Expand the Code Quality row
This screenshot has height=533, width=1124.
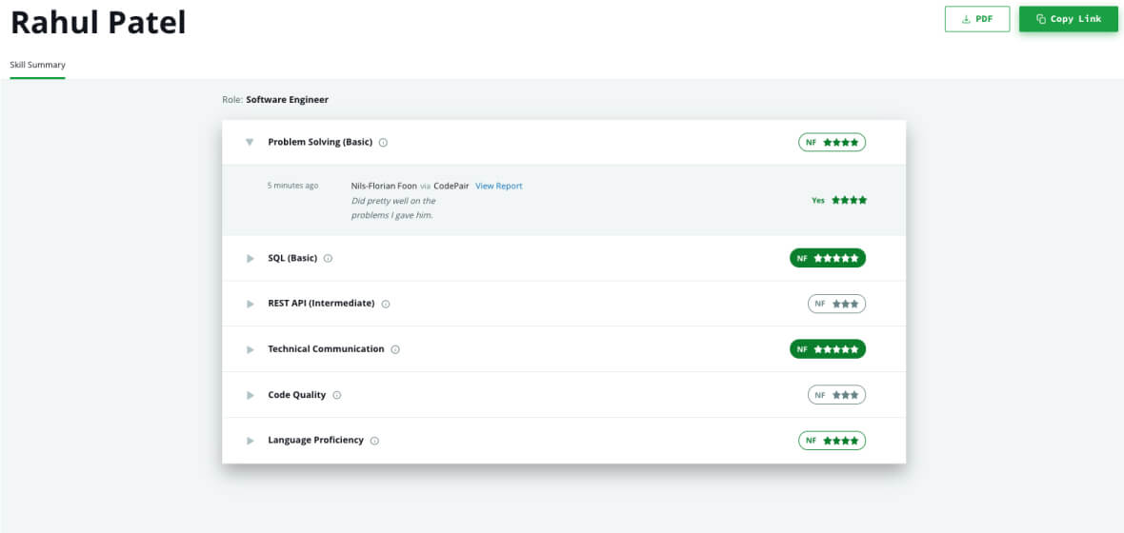[251, 395]
